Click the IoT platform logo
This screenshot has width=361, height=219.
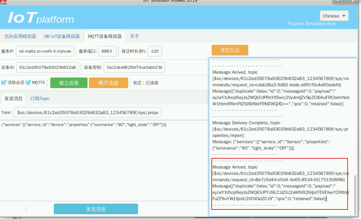point(41,18)
